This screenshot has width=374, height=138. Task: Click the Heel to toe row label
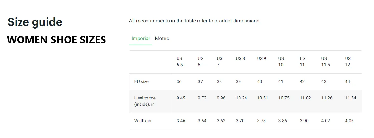click(x=145, y=101)
